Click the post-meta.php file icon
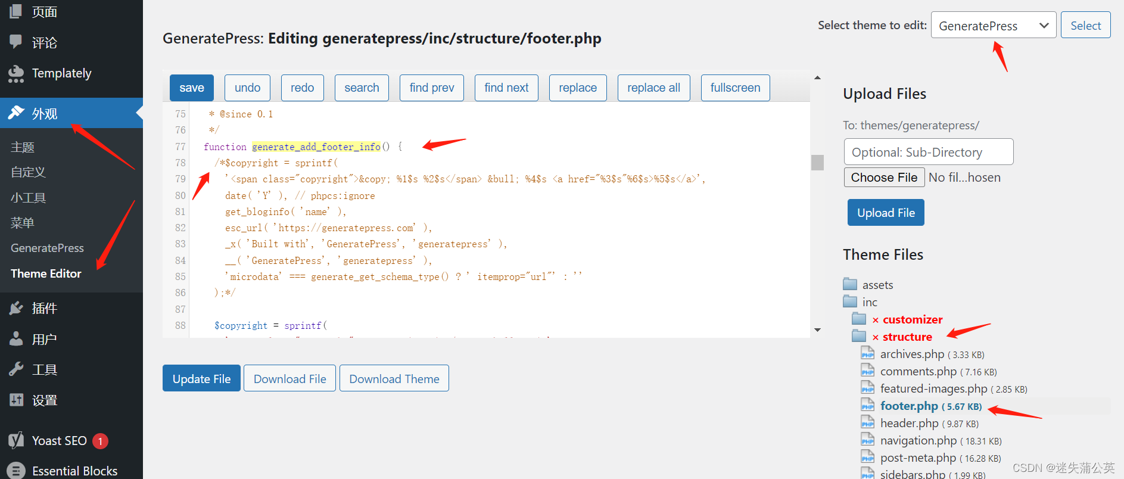The width and height of the screenshot is (1124, 479). click(x=868, y=457)
